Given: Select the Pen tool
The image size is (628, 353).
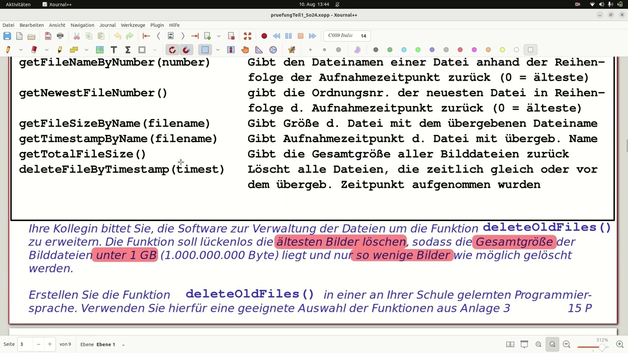Looking at the screenshot, I should pyautogui.click(x=8, y=50).
